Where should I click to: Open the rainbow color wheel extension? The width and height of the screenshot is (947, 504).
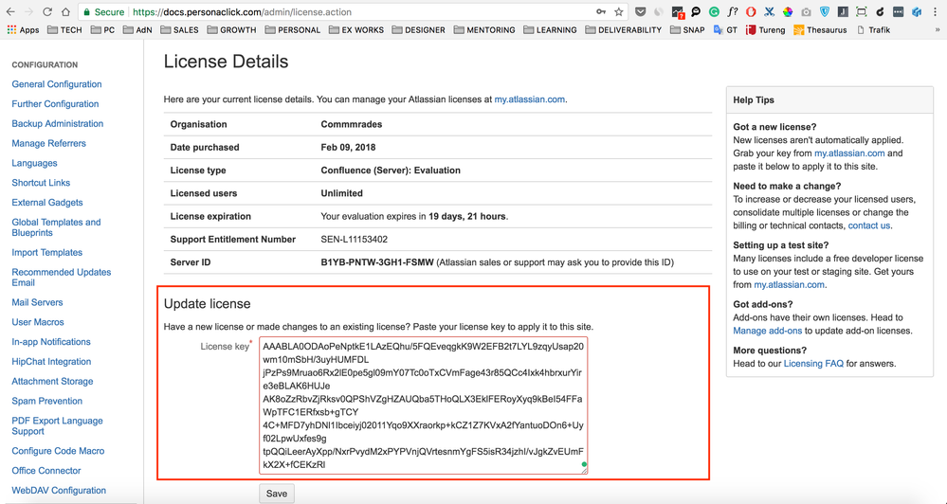788,11
